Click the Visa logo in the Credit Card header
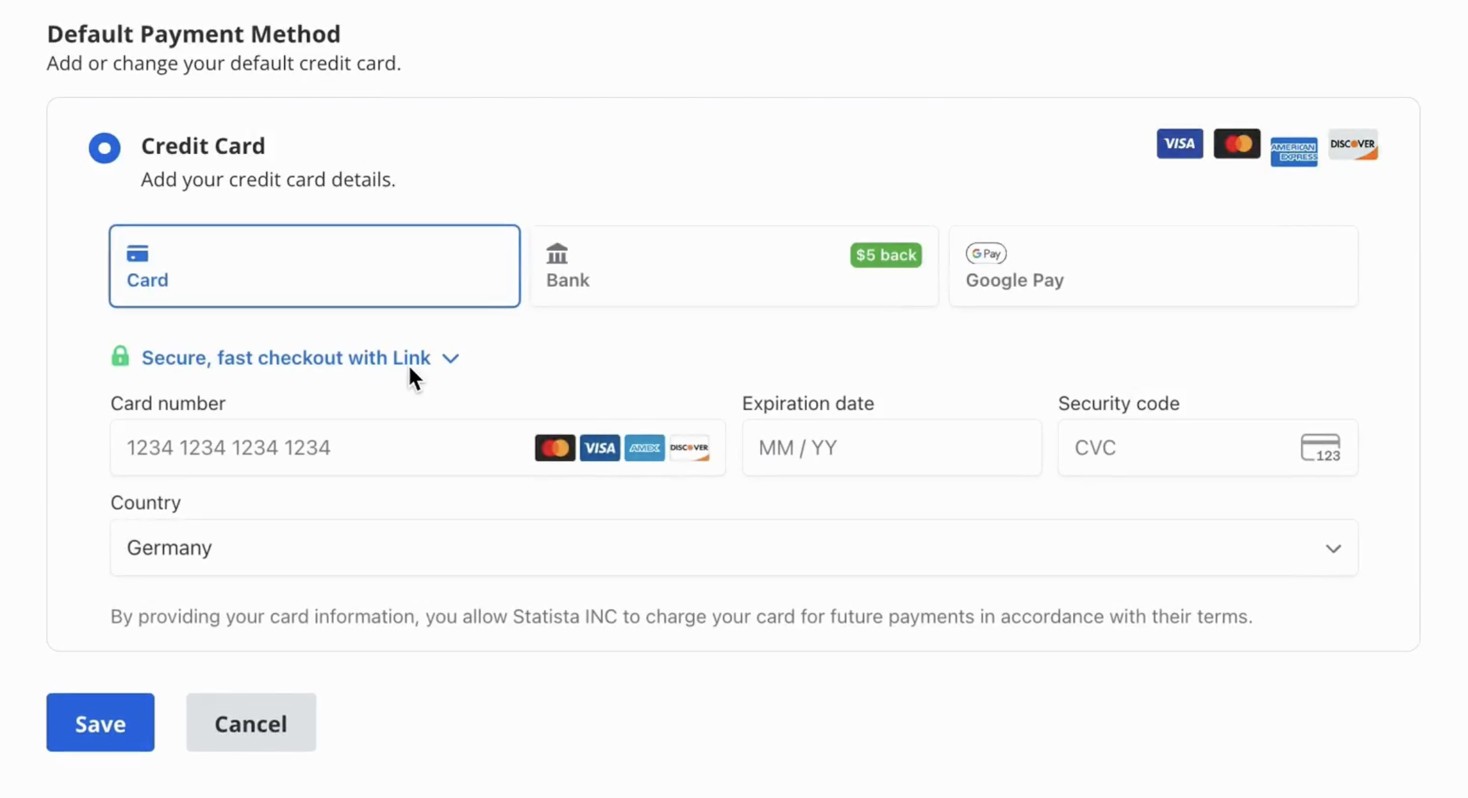1468x798 pixels. click(x=1179, y=144)
